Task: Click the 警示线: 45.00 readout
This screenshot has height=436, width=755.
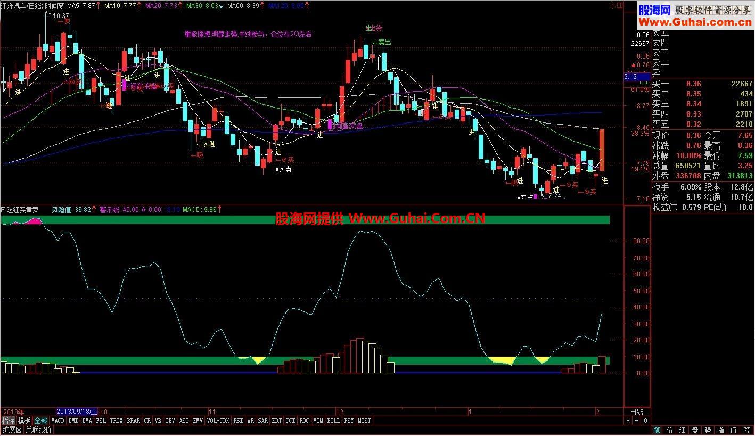Action: coord(119,210)
